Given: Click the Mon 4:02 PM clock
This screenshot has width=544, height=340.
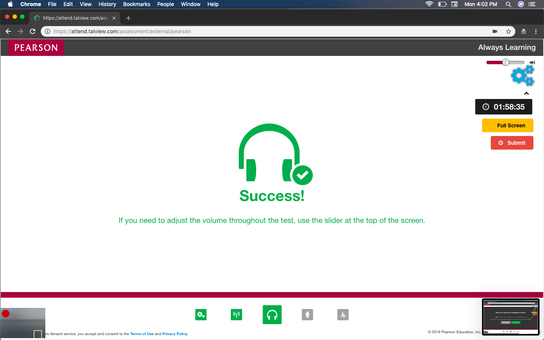Looking at the screenshot, I should (481, 4).
